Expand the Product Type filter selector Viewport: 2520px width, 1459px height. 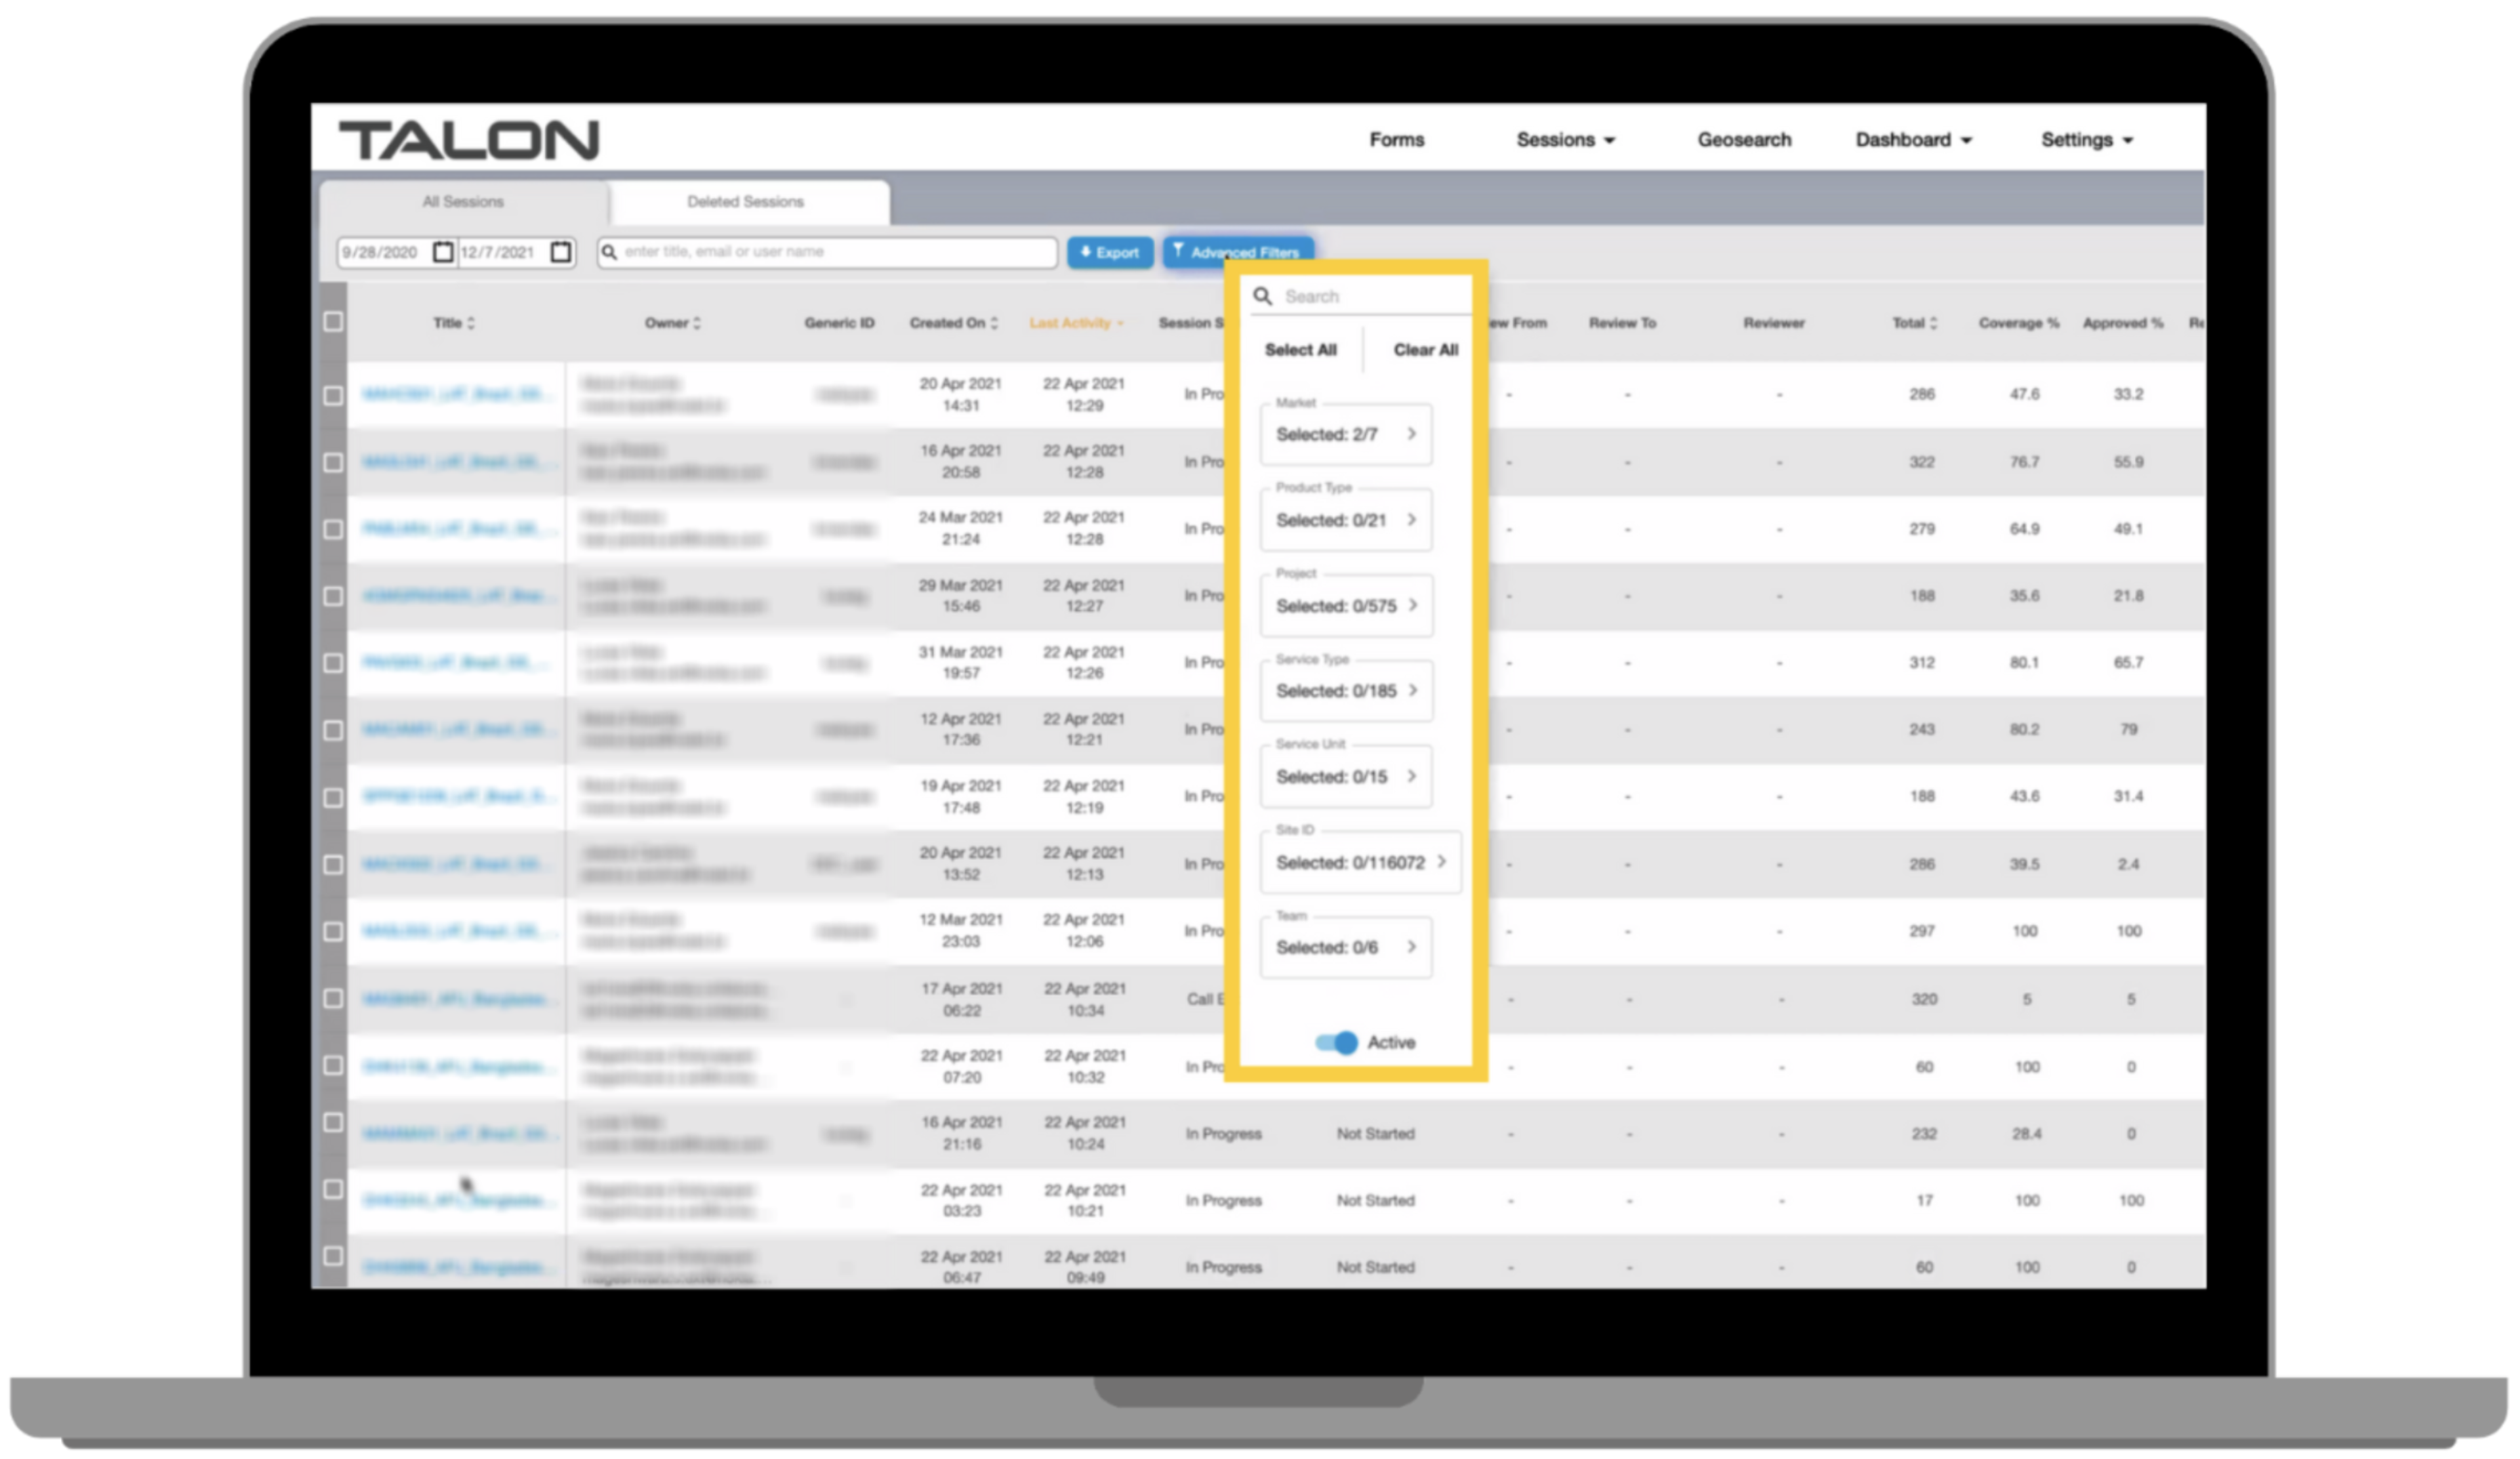[1345, 520]
